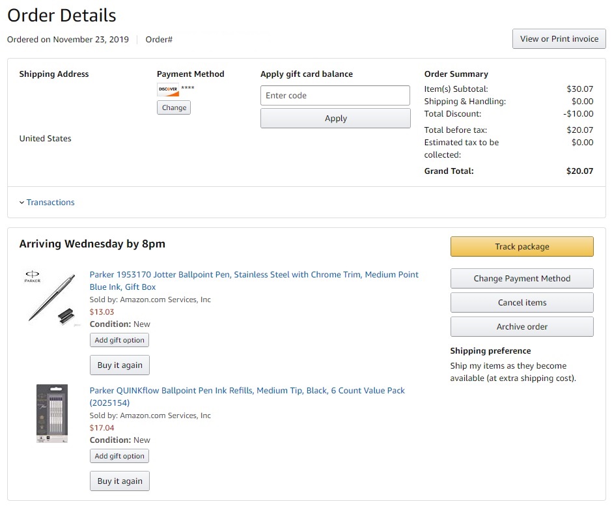
Task: Archive this order
Action: pos(522,326)
